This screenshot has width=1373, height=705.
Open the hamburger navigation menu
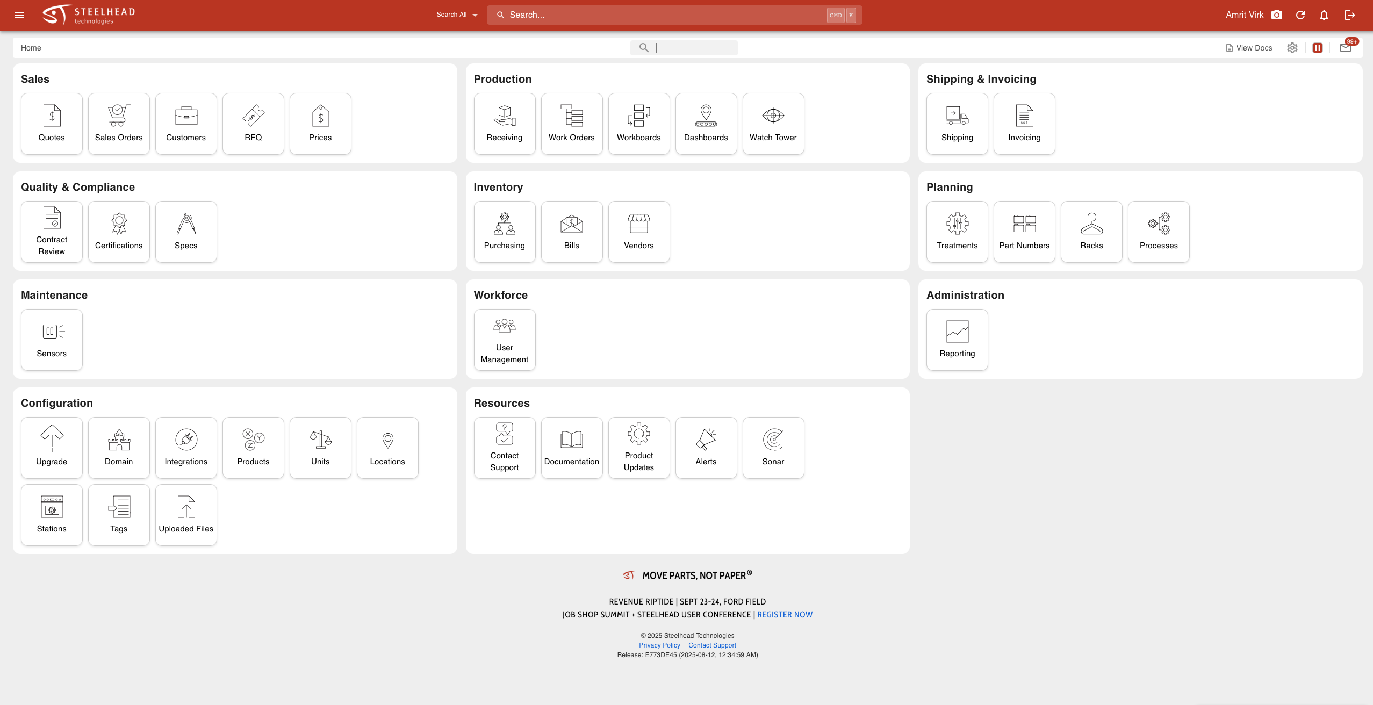[x=19, y=15]
